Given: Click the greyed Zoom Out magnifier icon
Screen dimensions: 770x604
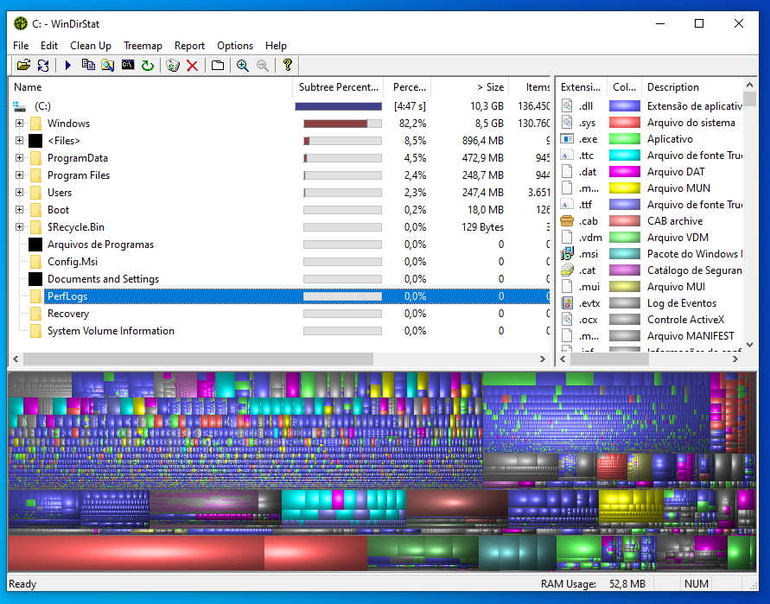Looking at the screenshot, I should pyautogui.click(x=263, y=66).
